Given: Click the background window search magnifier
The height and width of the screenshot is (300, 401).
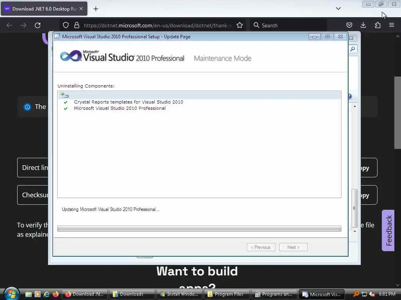Looking at the screenshot, I should (353, 49).
